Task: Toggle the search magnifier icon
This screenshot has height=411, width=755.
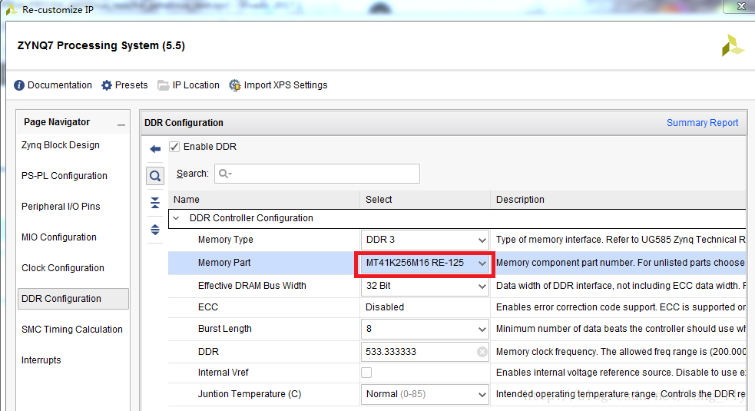Action: pos(155,176)
